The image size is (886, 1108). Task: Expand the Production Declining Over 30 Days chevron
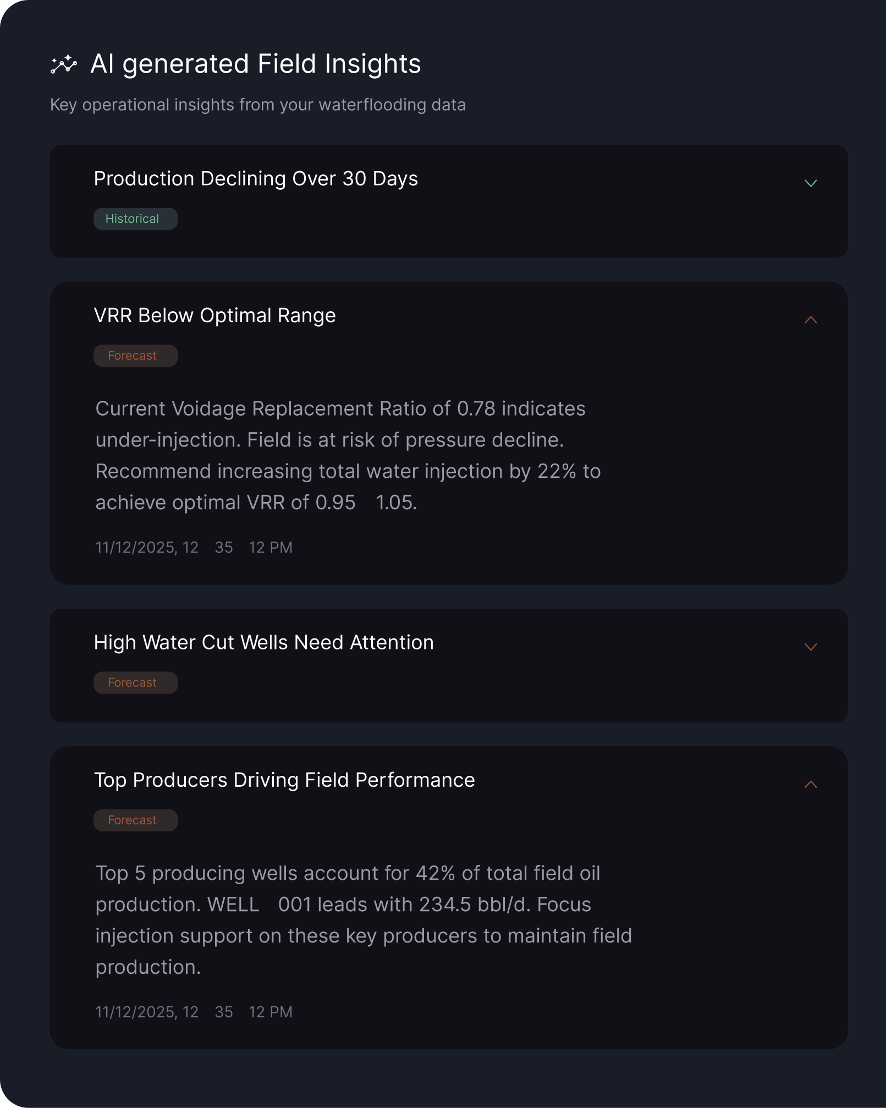click(810, 183)
